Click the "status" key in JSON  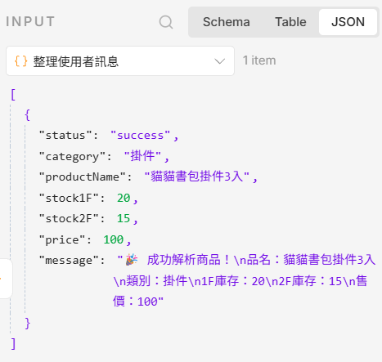65,136
